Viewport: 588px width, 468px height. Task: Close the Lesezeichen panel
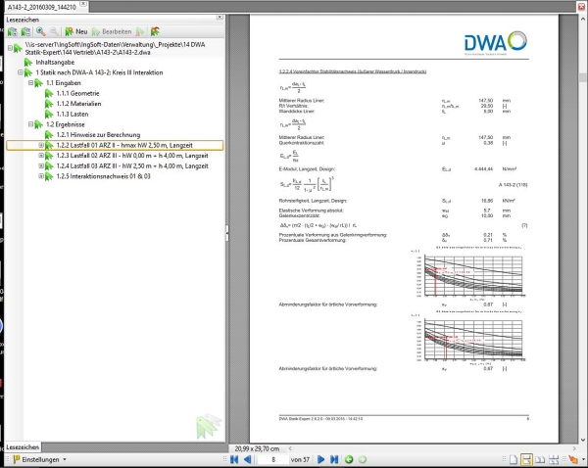(219, 18)
